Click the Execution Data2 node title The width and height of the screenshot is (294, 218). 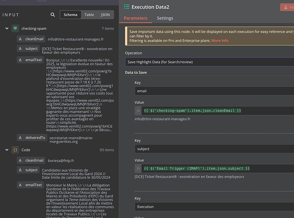coord(150,7)
